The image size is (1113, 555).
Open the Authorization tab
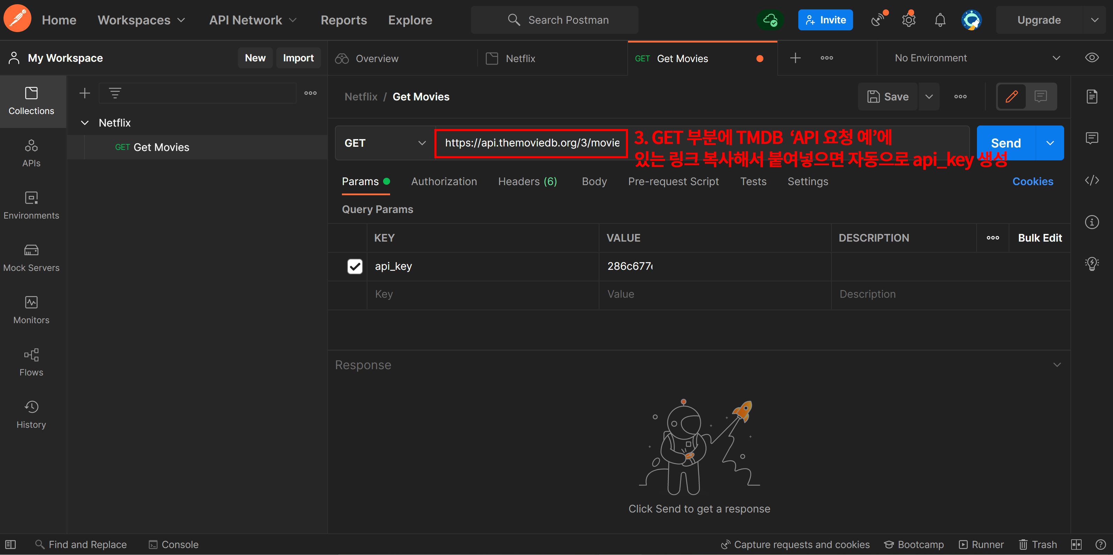[x=444, y=181]
